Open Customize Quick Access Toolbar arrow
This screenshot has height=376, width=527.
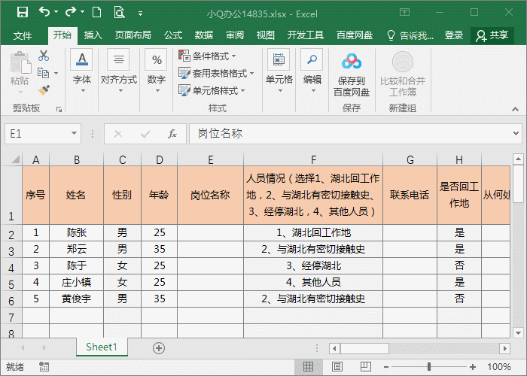tap(141, 14)
